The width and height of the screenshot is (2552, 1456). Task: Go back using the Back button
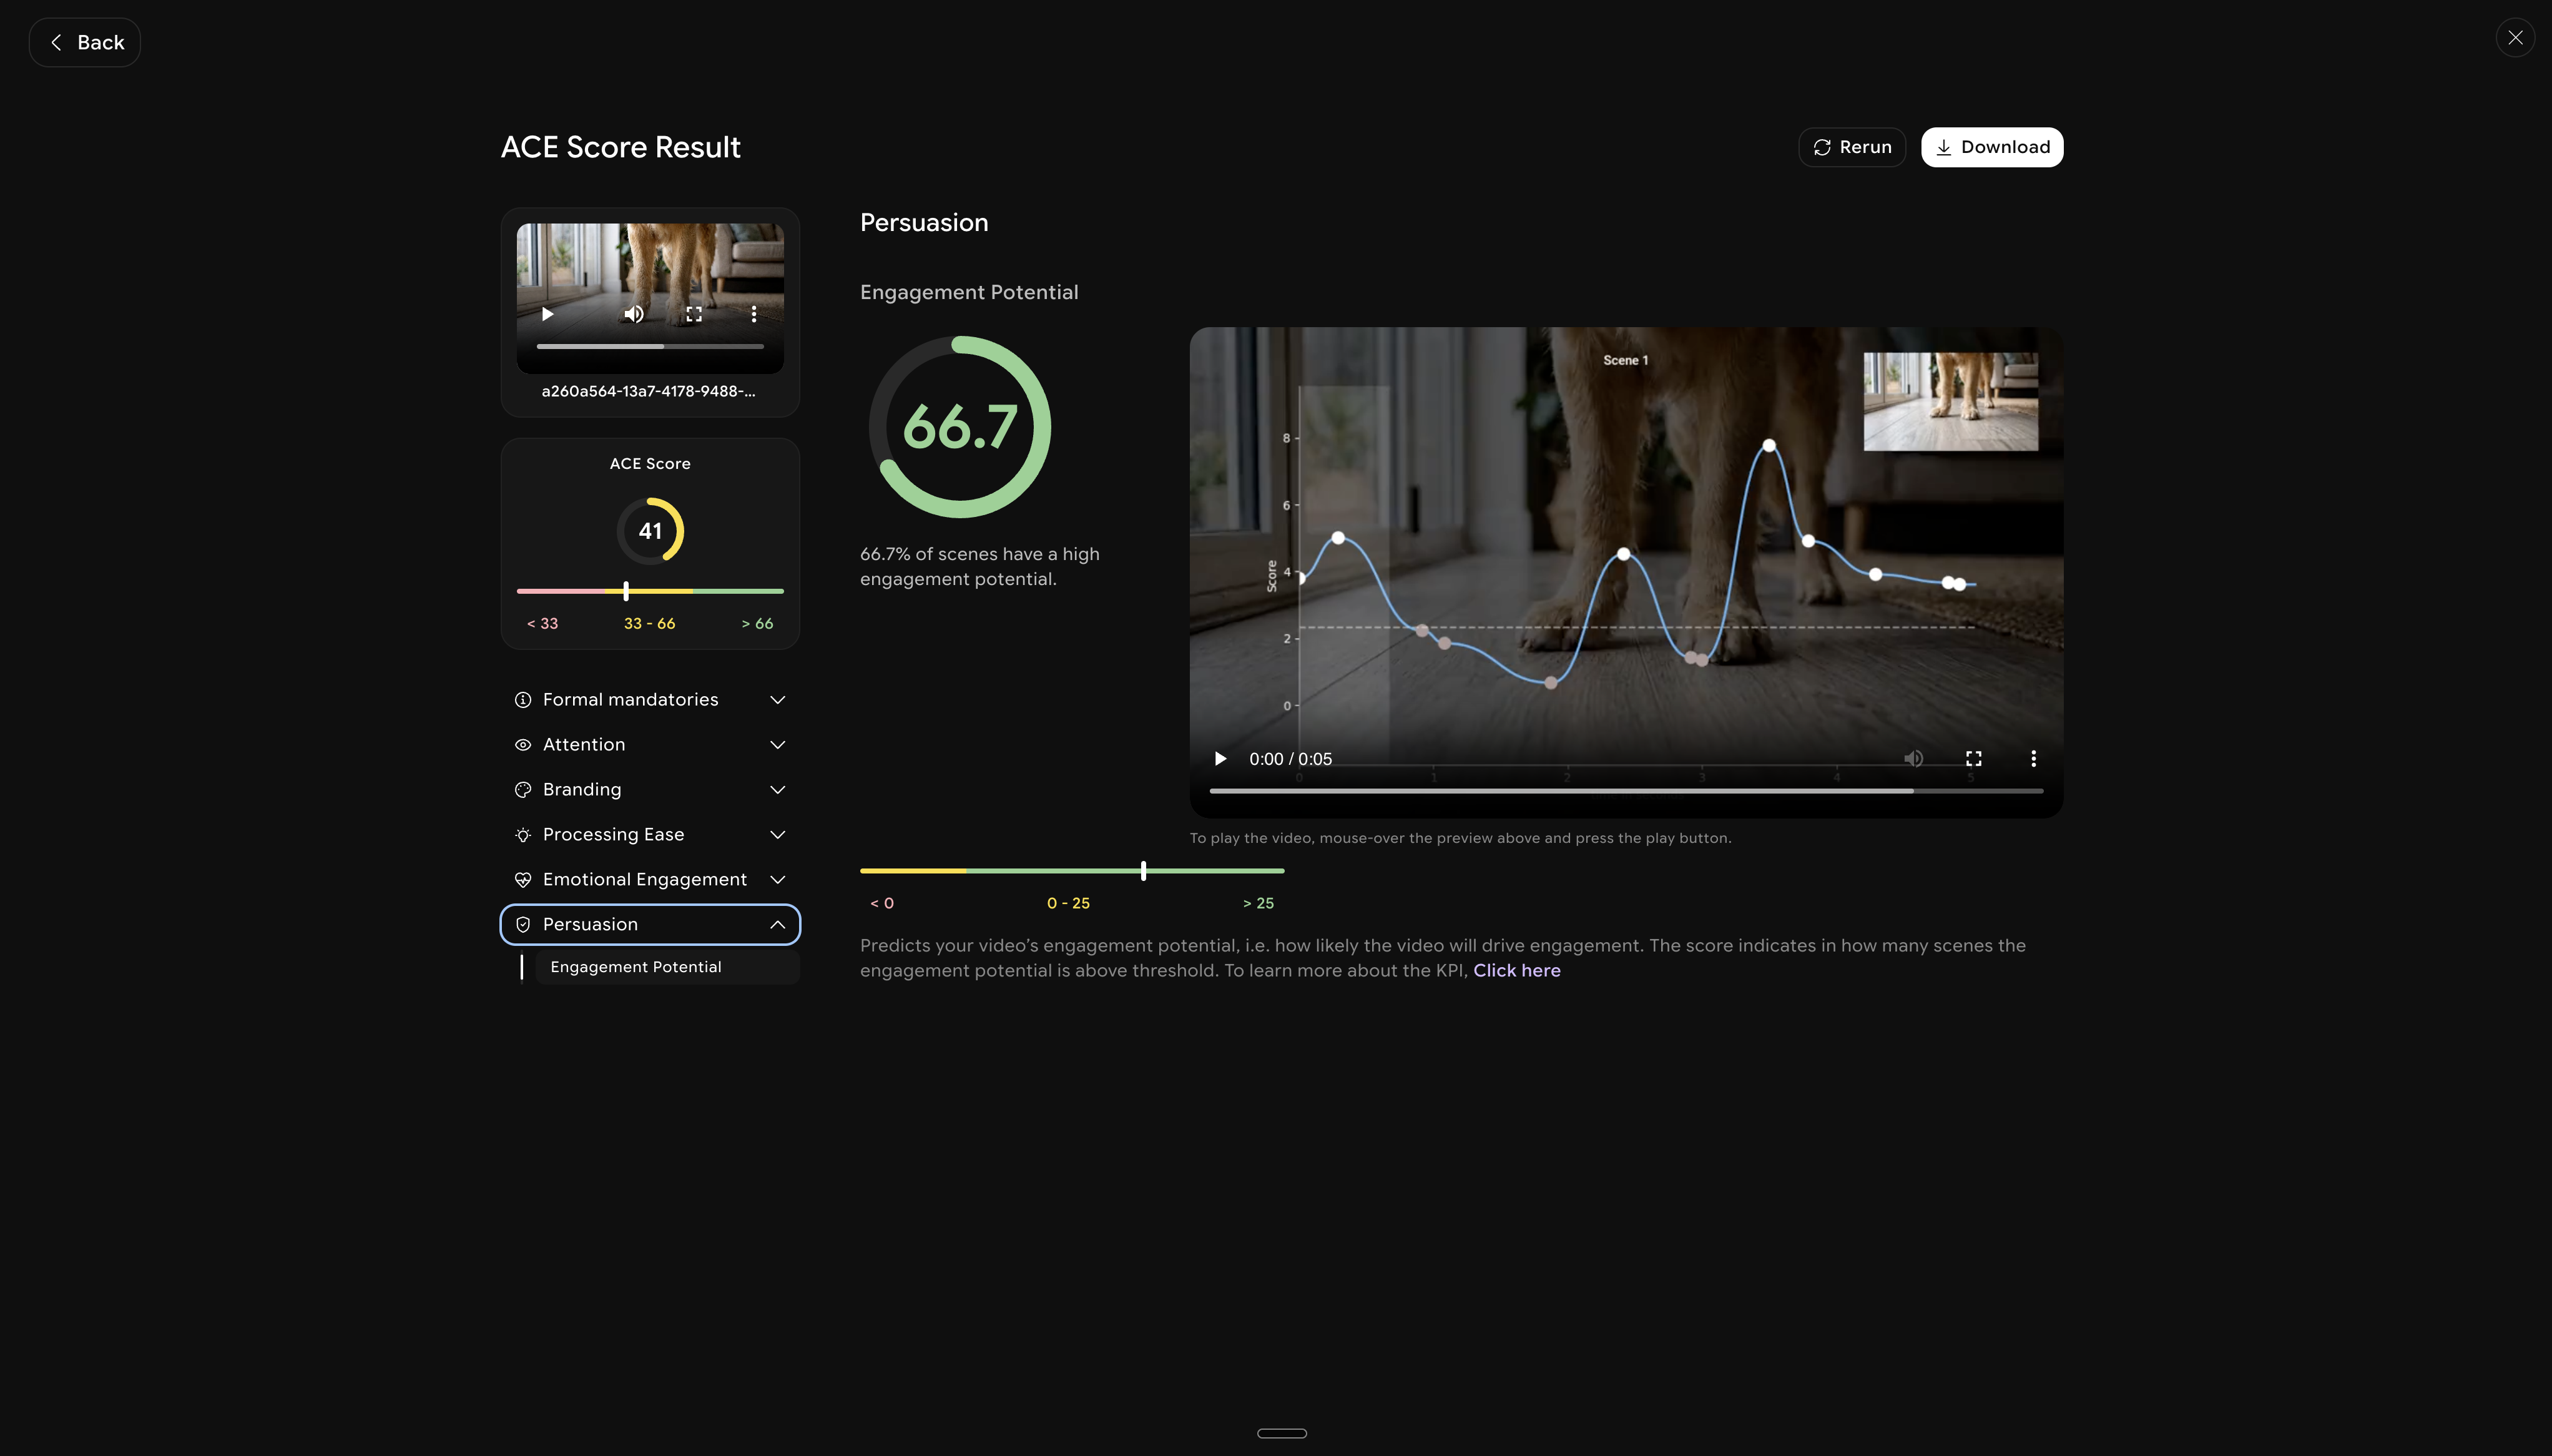point(85,42)
